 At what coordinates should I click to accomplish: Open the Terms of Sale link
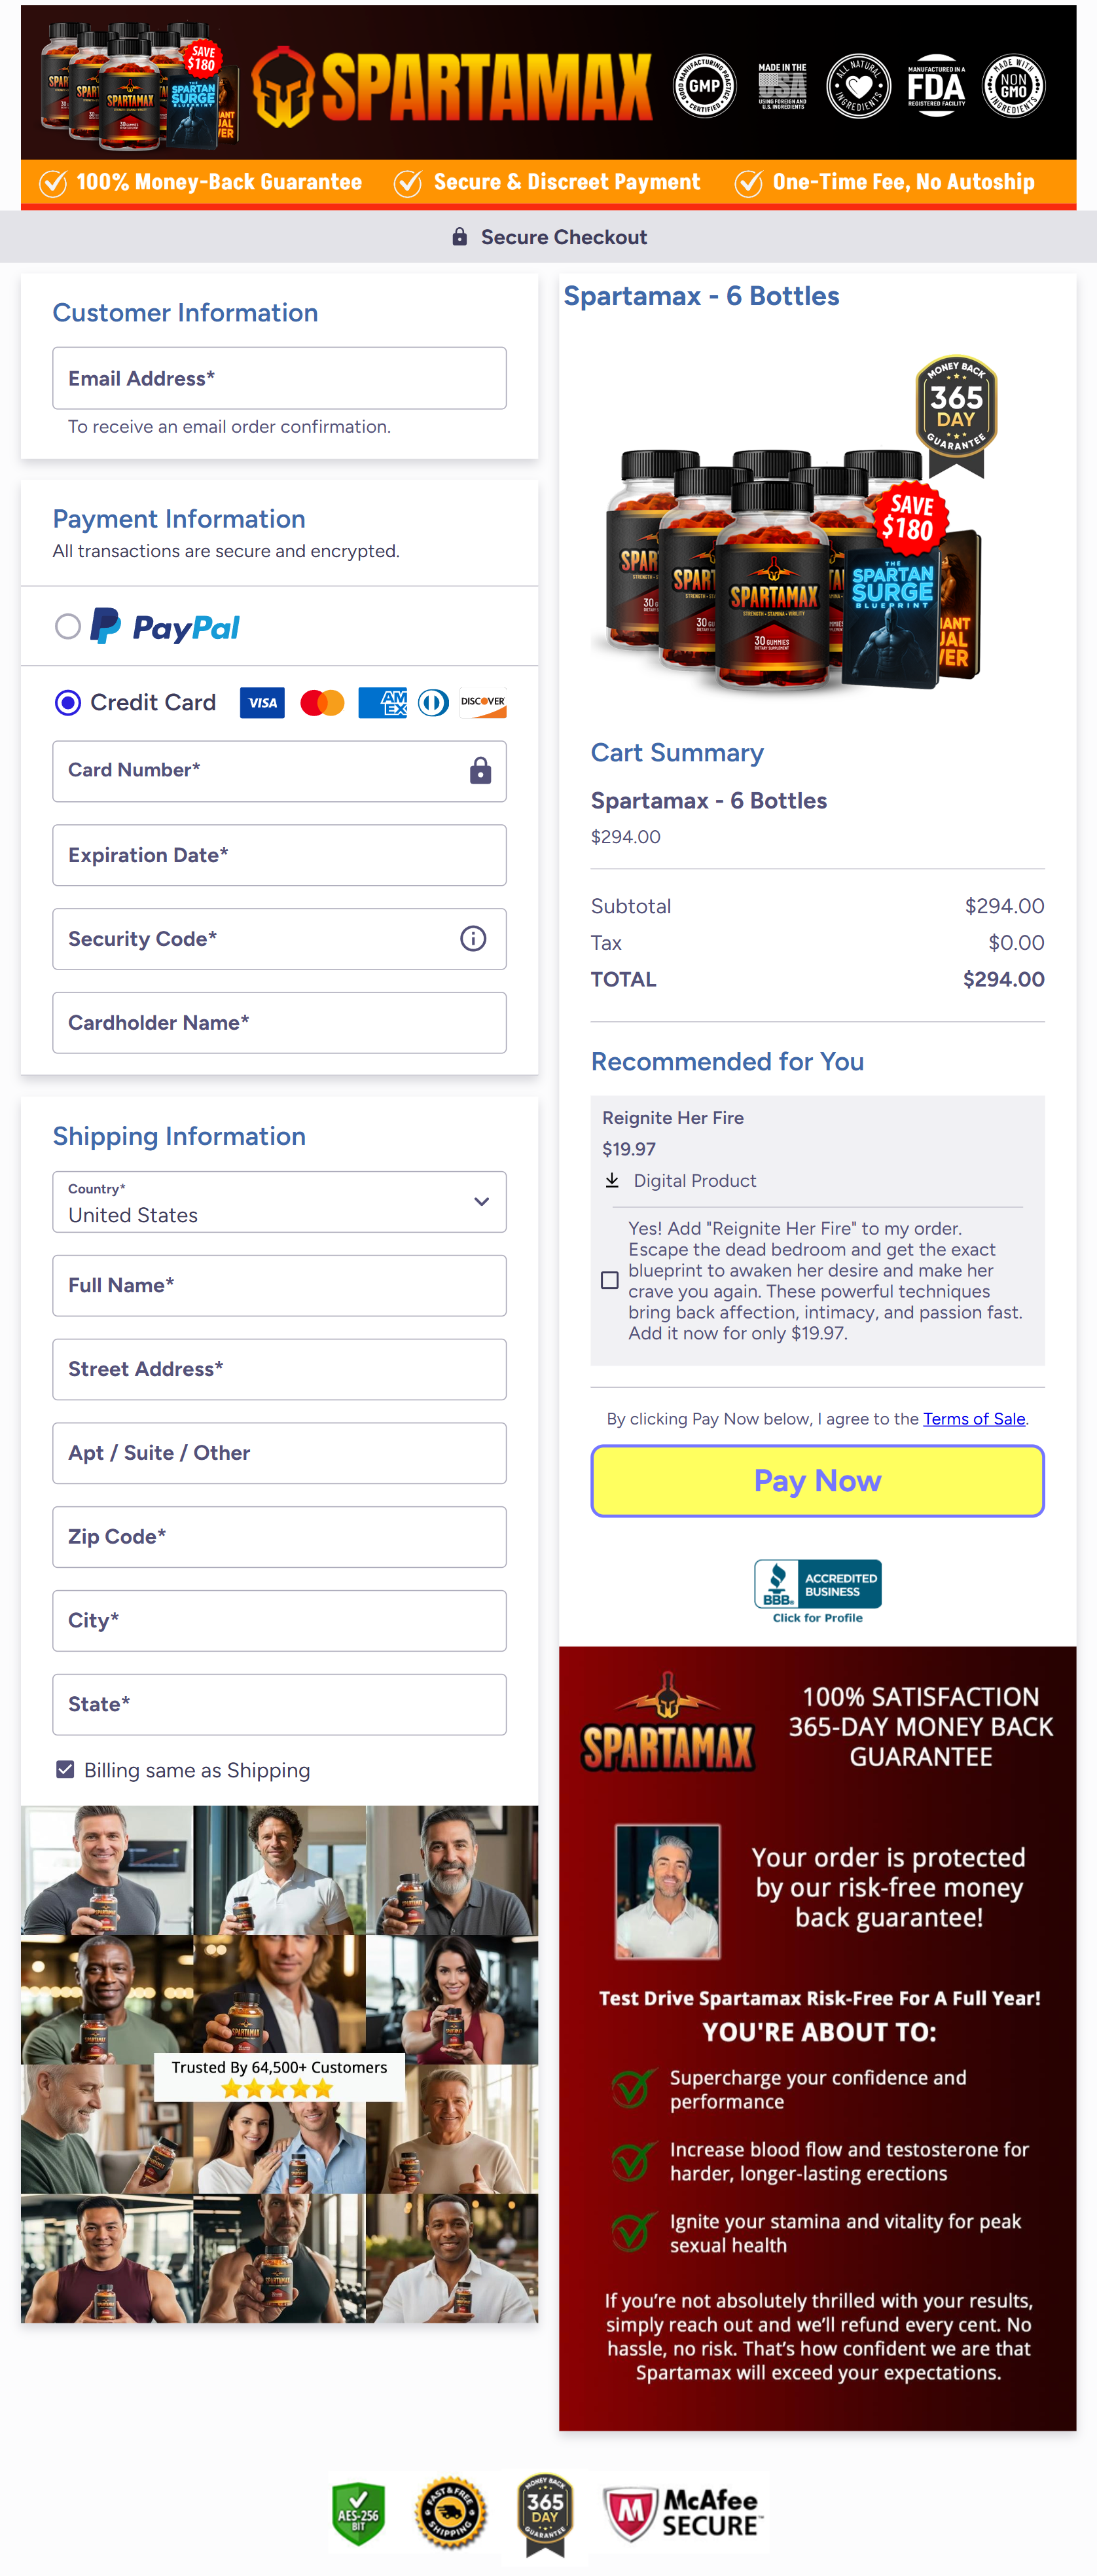coord(974,1418)
